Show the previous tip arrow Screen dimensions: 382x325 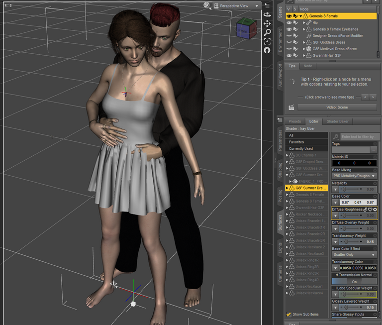(x=365, y=97)
